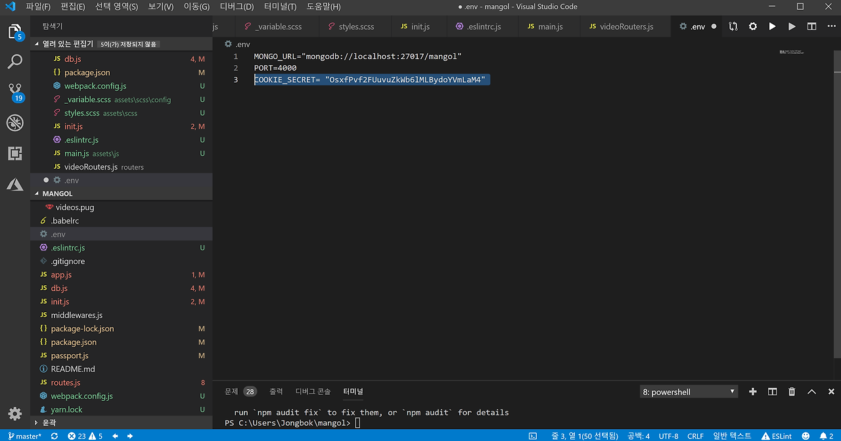Screen dimensions: 841x441
Task: Change language mode '일반 텍스트'
Action: (x=732, y=436)
